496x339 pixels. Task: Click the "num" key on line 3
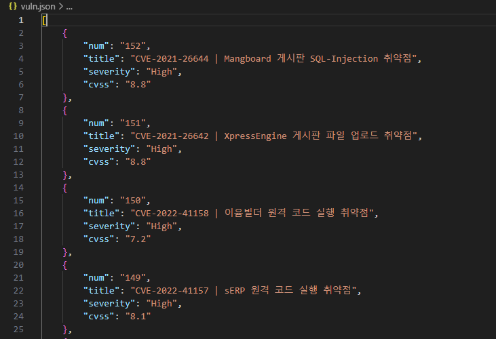click(x=96, y=46)
